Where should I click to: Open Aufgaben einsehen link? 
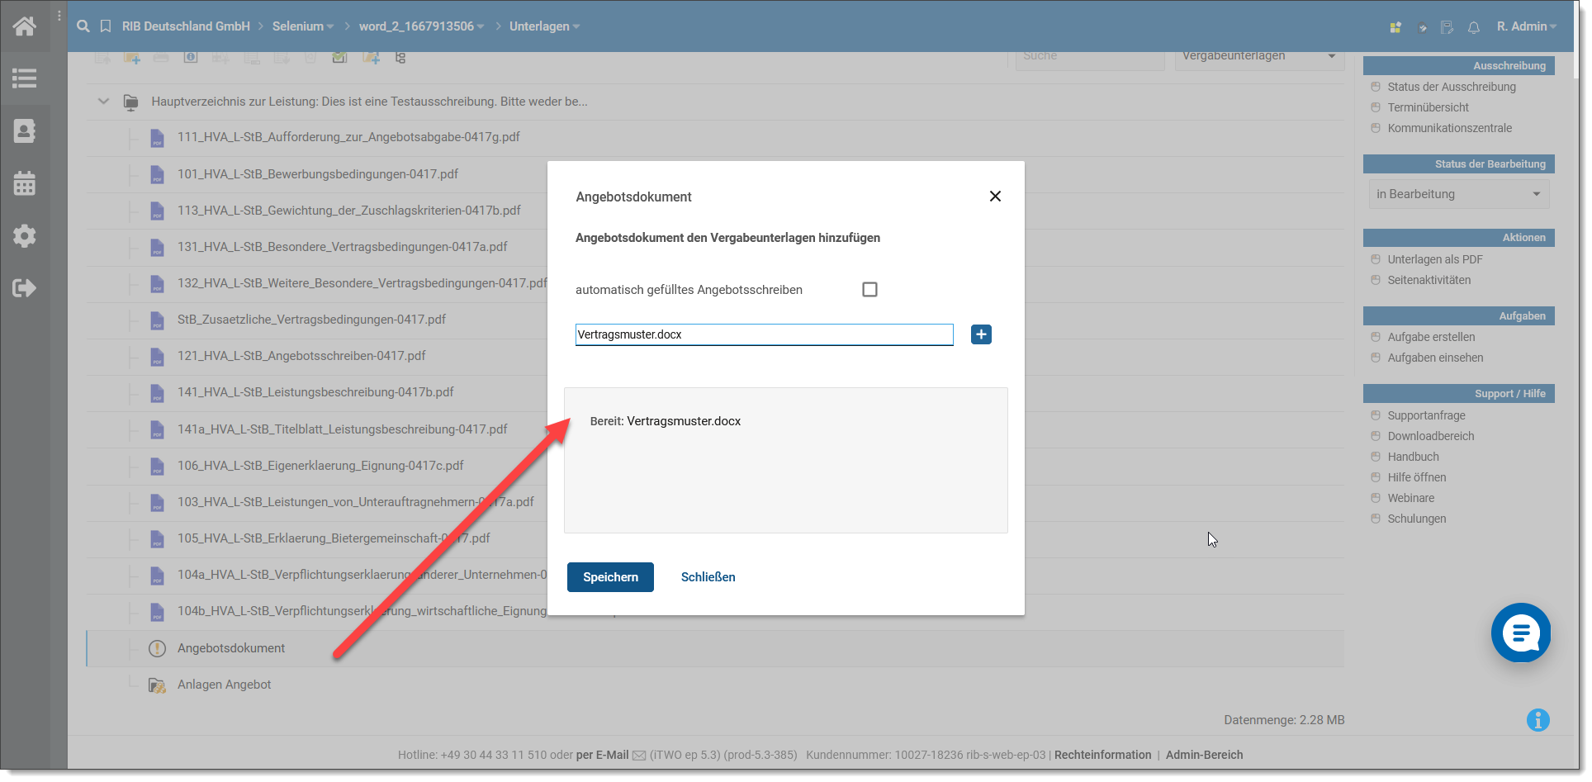(x=1435, y=358)
